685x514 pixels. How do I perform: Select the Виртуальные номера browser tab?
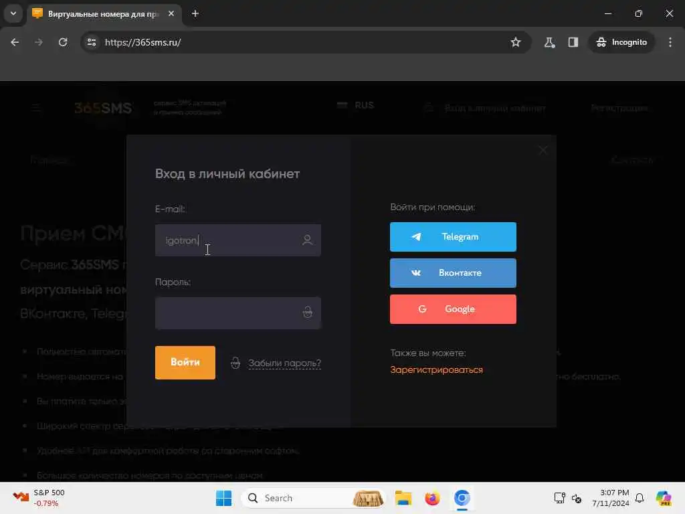click(x=104, y=14)
